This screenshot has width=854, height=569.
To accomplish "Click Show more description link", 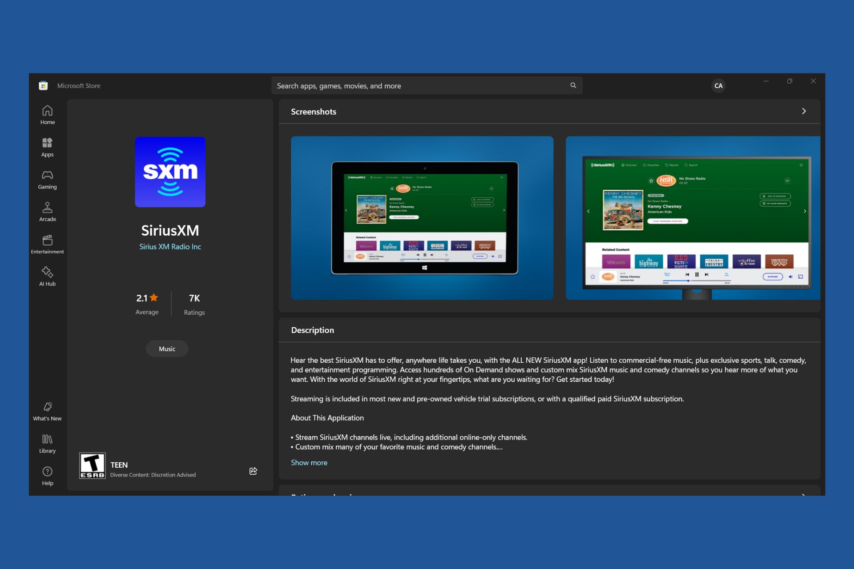I will pos(309,462).
